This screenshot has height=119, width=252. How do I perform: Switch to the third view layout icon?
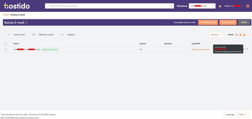coord(244,35)
